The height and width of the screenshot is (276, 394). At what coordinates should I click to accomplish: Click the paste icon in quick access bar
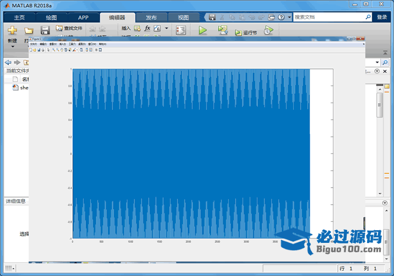[242, 17]
